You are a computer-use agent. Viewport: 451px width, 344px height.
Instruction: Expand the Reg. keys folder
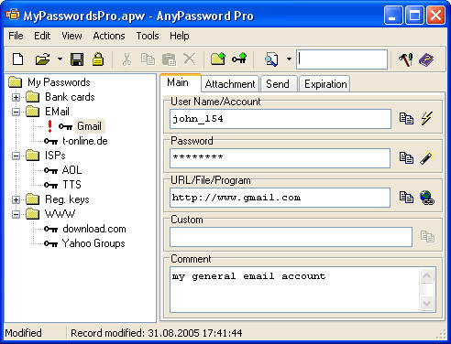[x=16, y=199]
